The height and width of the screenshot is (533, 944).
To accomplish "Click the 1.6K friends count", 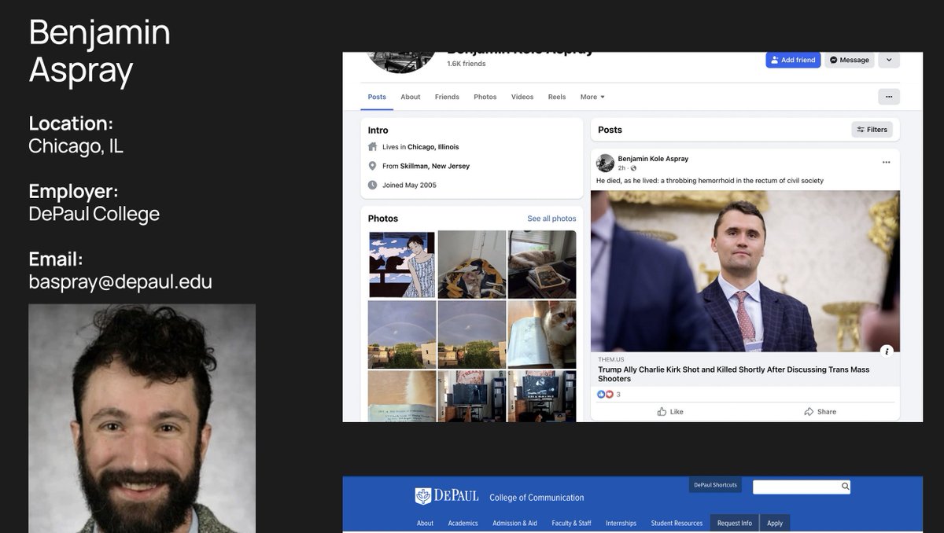I will coord(466,64).
